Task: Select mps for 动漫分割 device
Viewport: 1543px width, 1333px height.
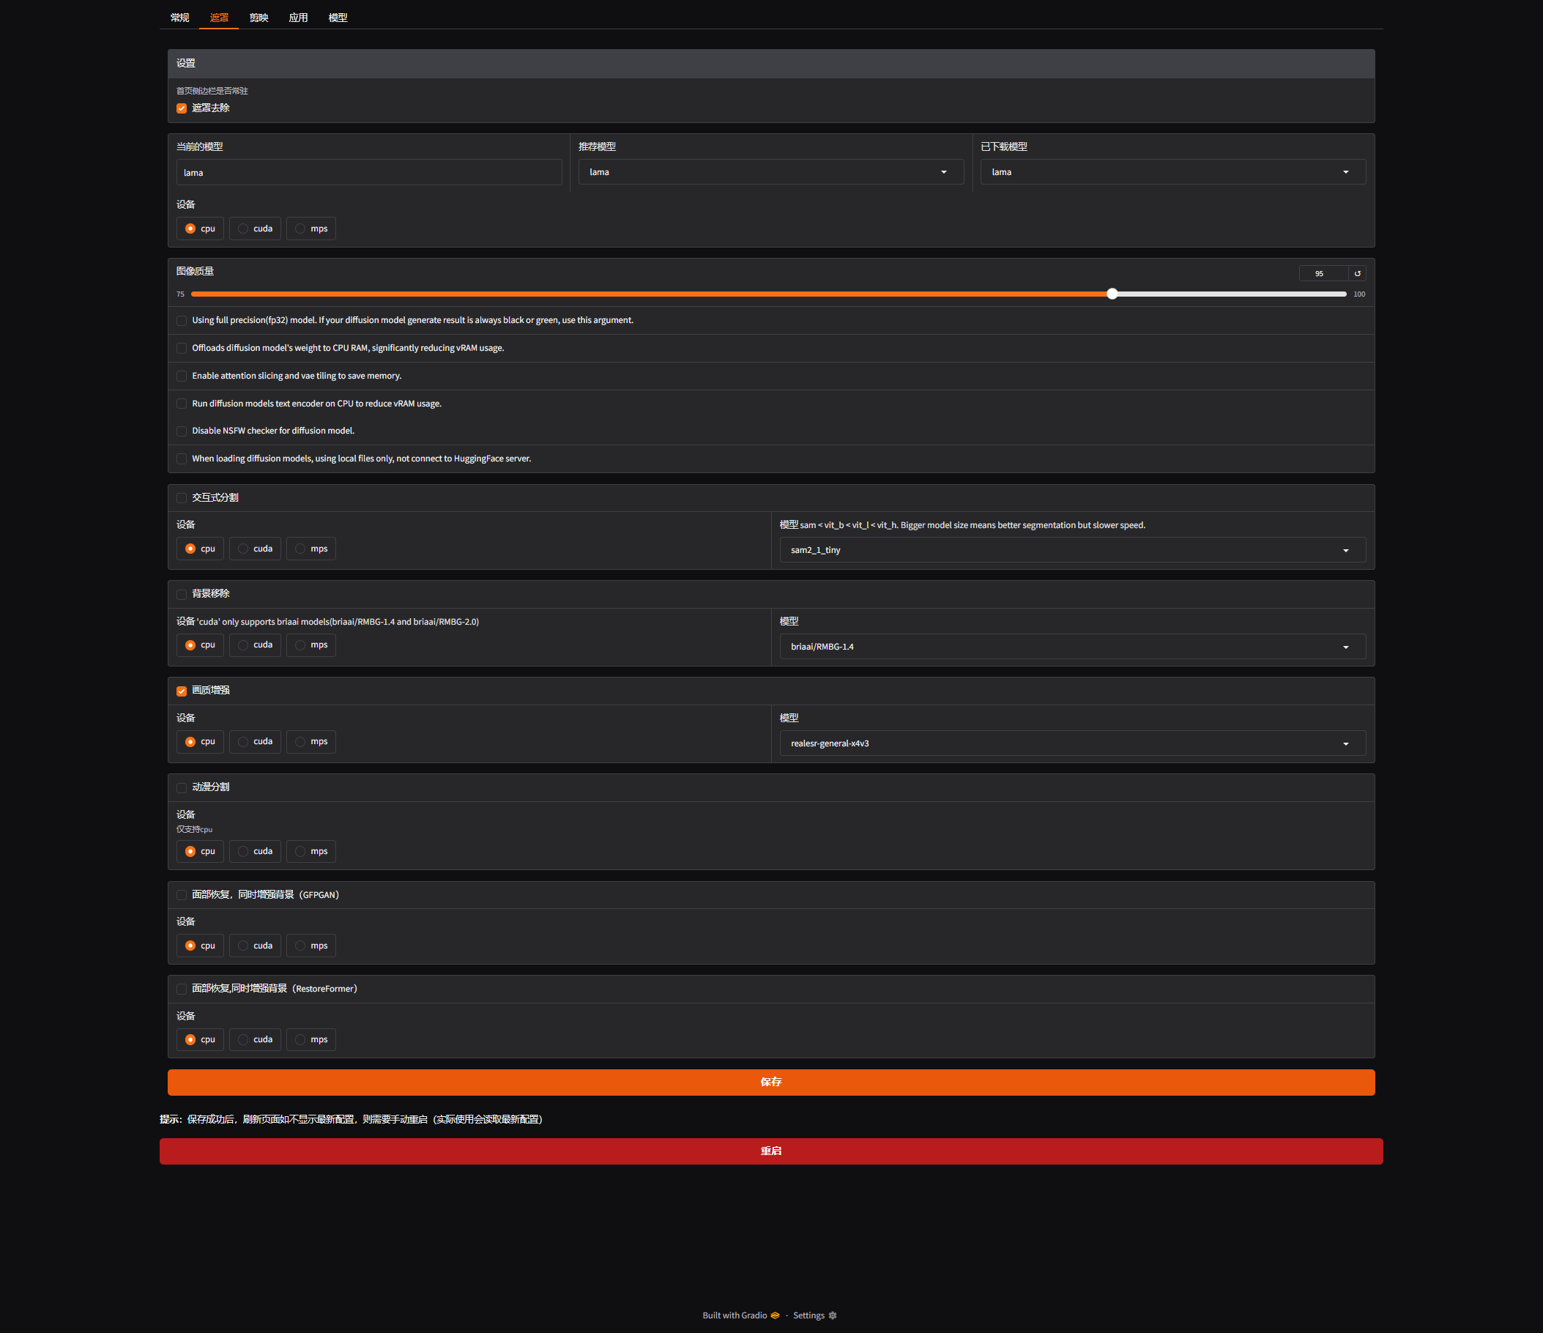Action: 311,851
